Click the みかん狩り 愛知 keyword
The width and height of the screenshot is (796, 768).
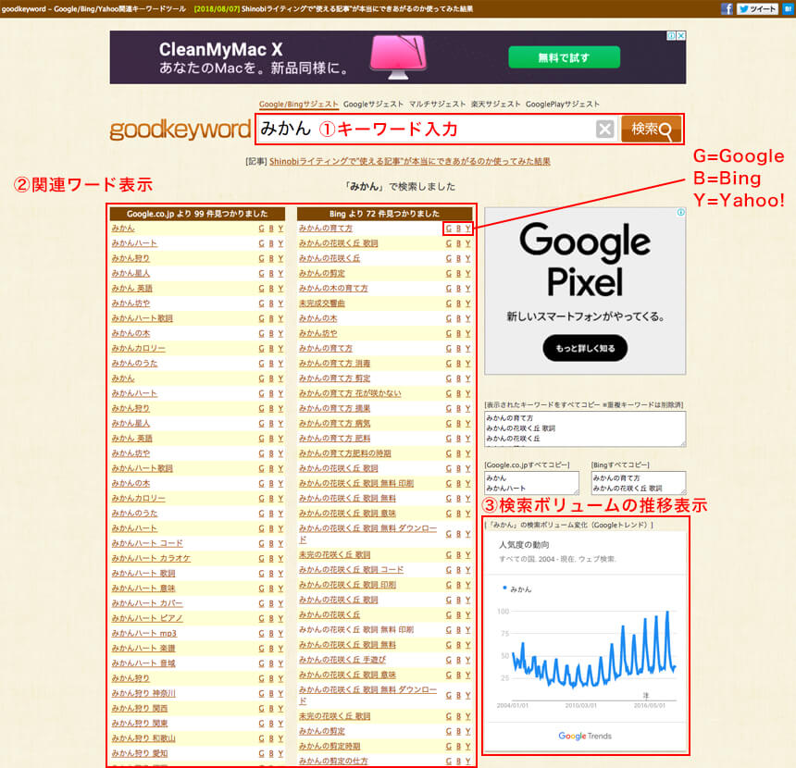[x=140, y=753]
